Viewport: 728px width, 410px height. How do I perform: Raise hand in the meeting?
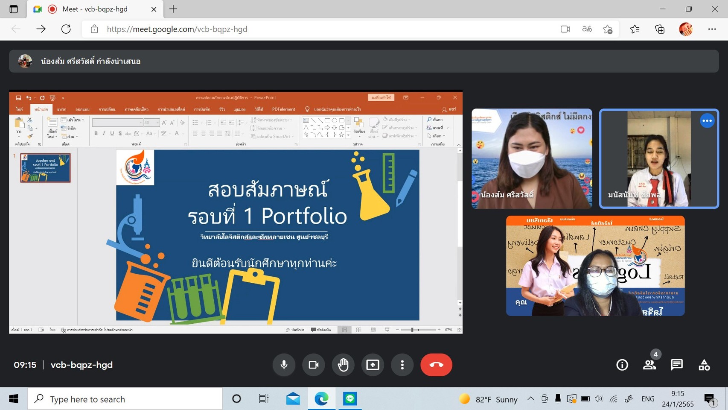point(343,365)
